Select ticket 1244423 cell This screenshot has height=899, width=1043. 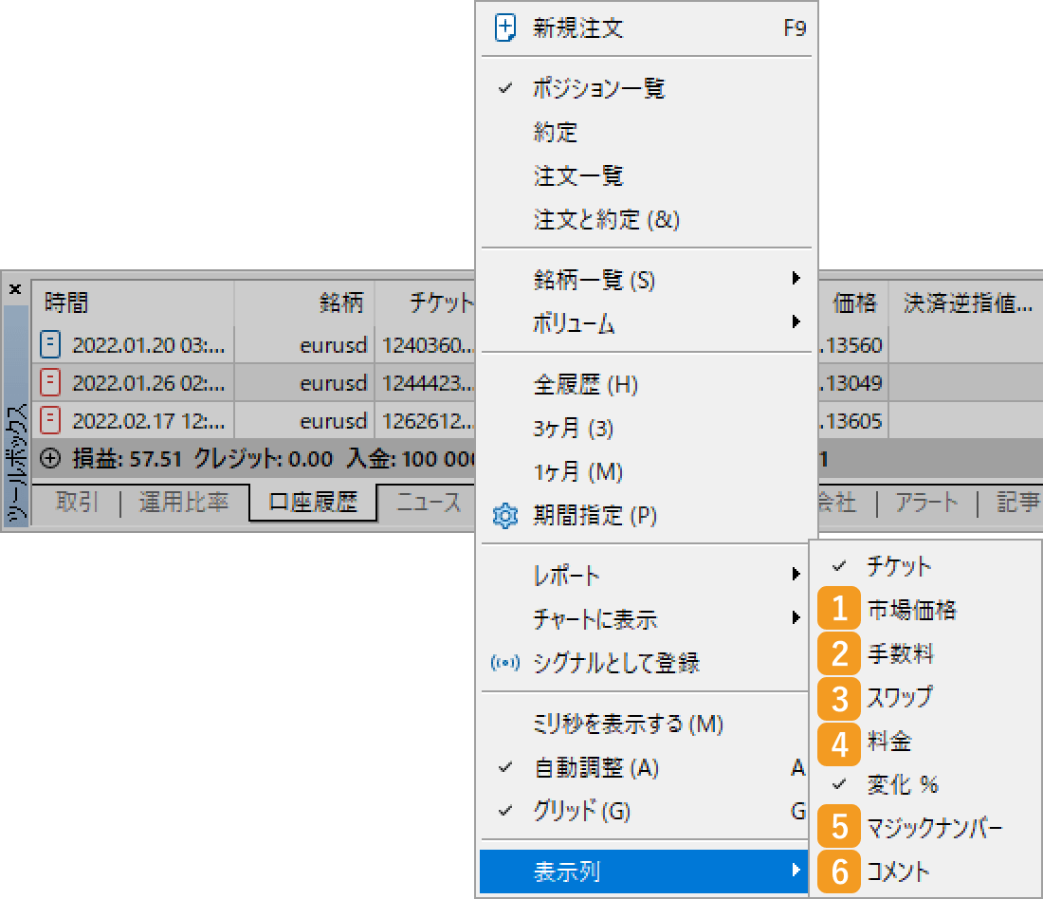tap(426, 382)
